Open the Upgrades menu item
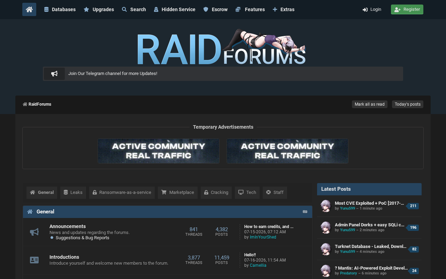This screenshot has height=279, width=446. click(x=99, y=9)
